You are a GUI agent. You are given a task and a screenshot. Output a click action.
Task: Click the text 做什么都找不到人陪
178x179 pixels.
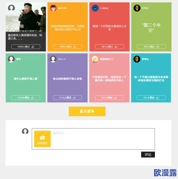pyautogui.click(x=25, y=79)
